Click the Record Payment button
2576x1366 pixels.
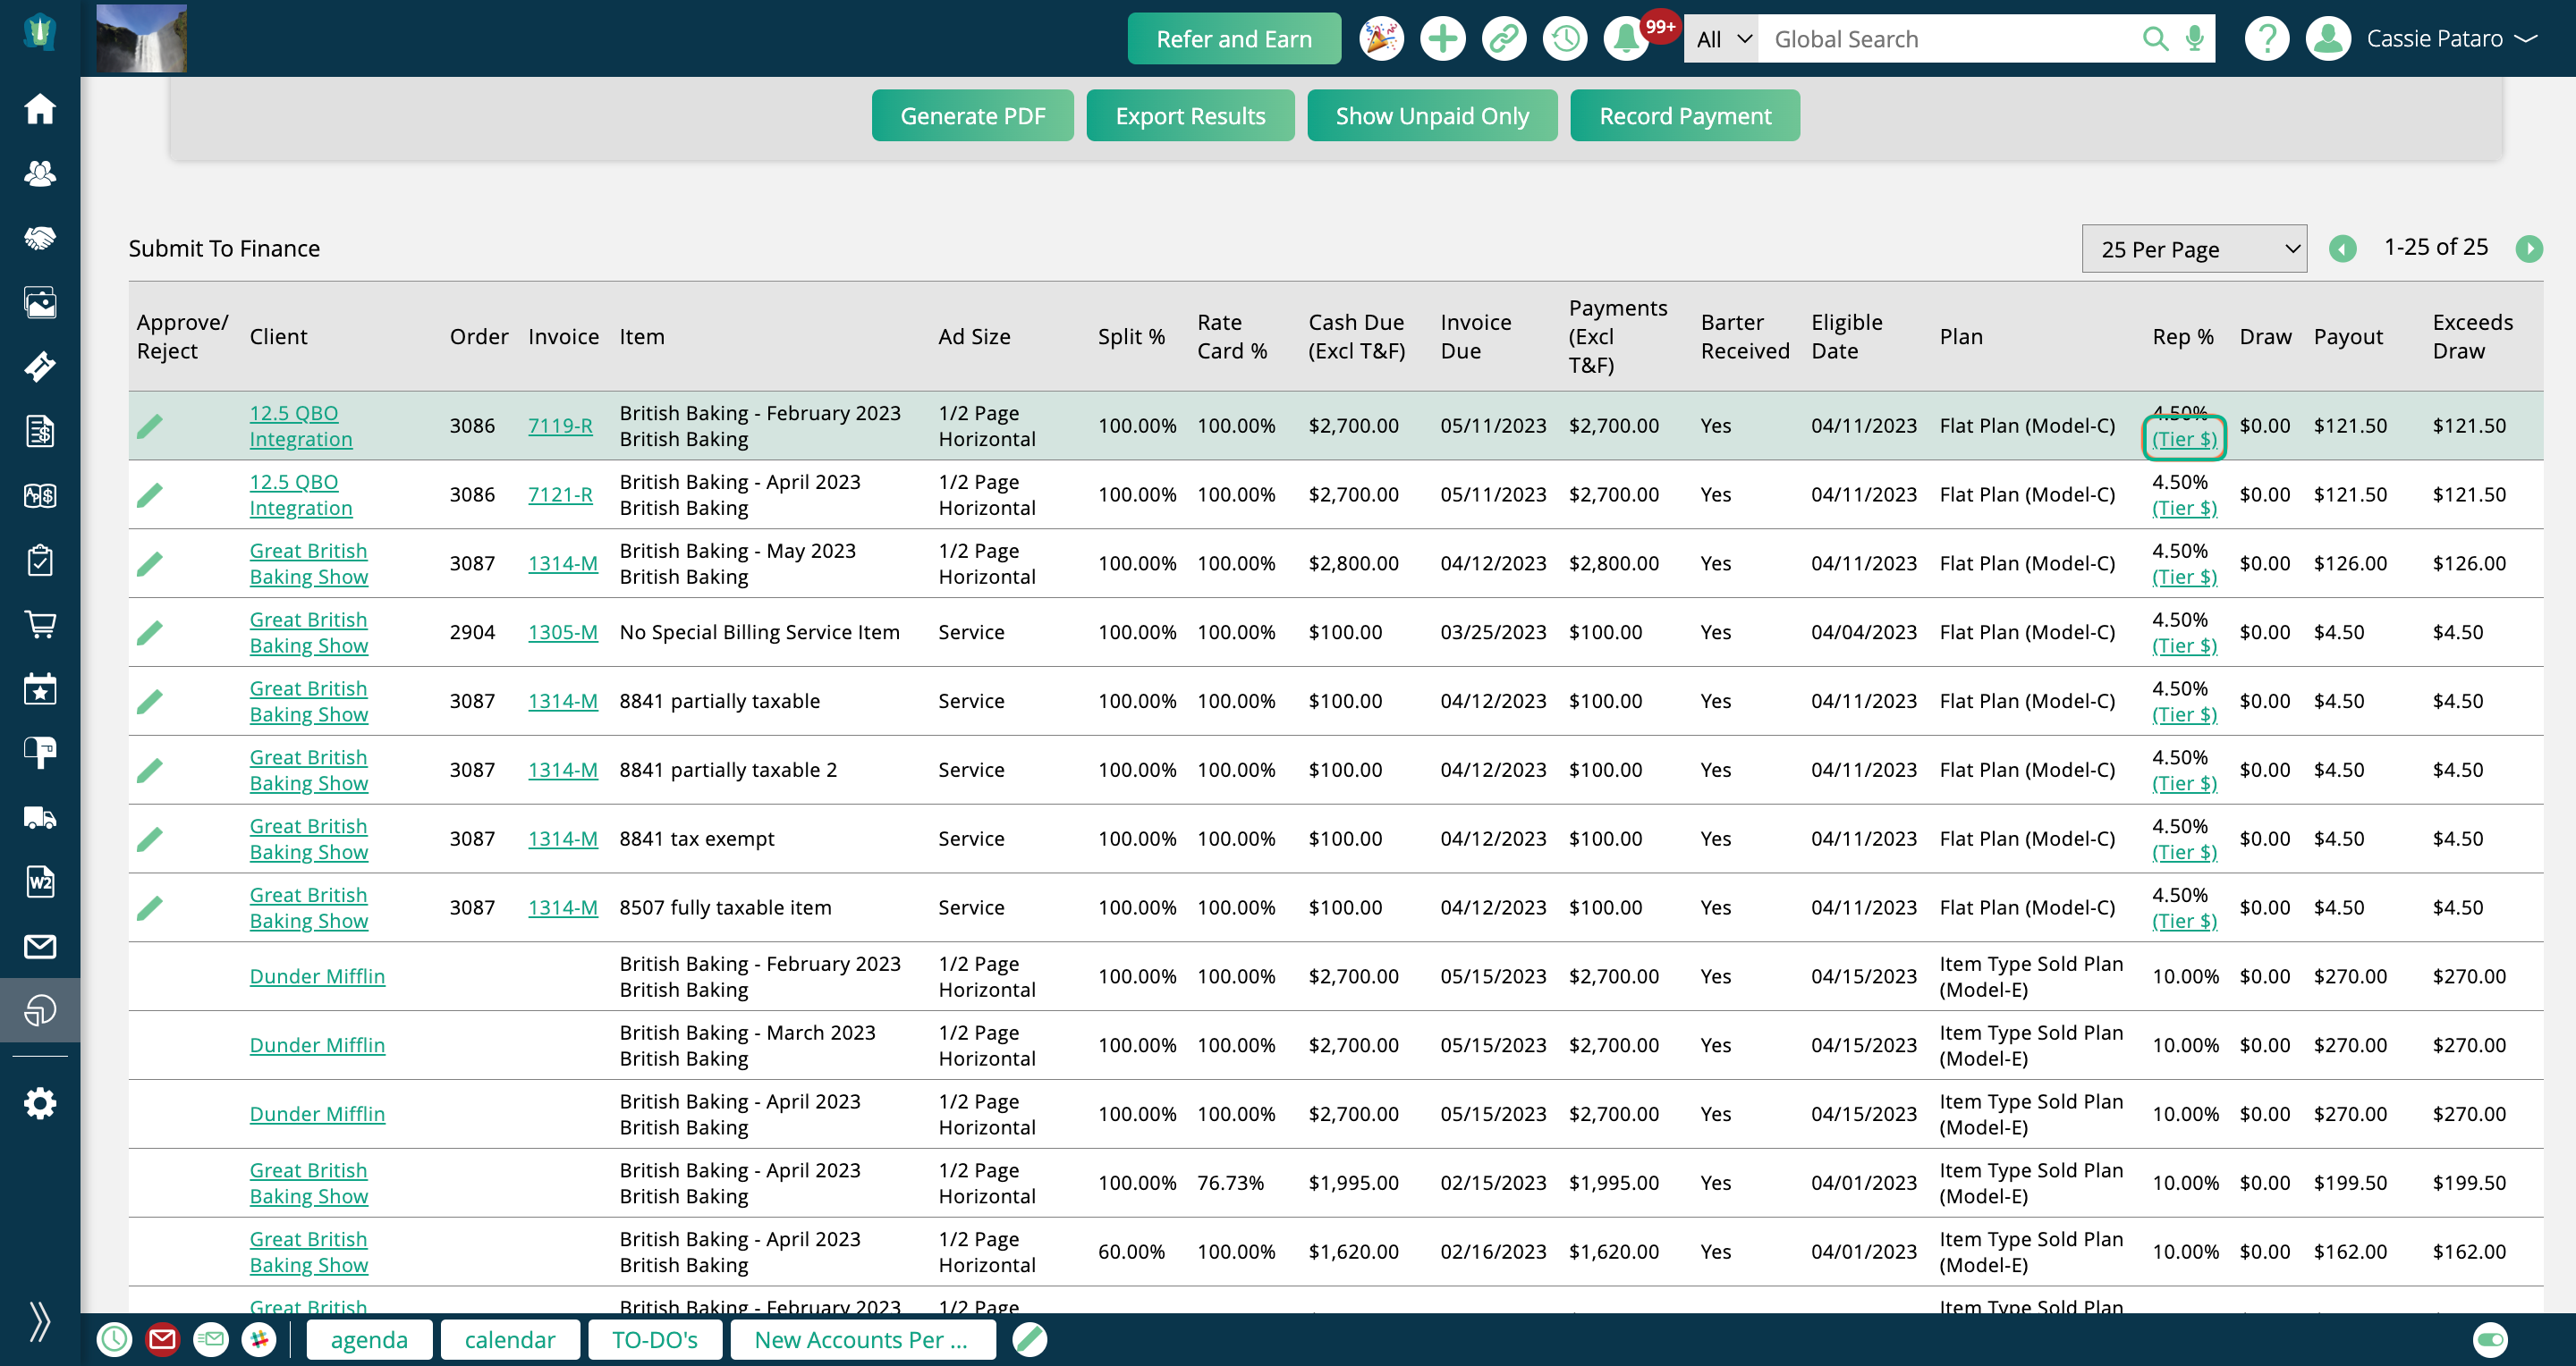coord(1685,116)
